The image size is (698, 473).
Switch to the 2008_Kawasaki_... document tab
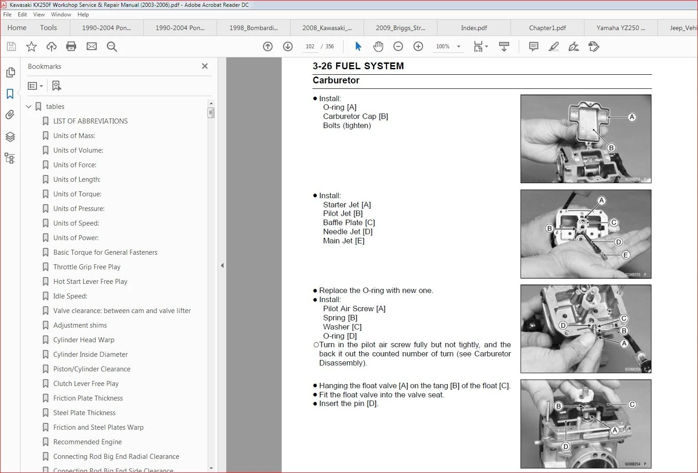(x=327, y=28)
